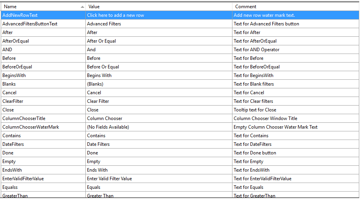360x199 pixels.
Task: Select the ClearFilter name cell
Action: 13,101
